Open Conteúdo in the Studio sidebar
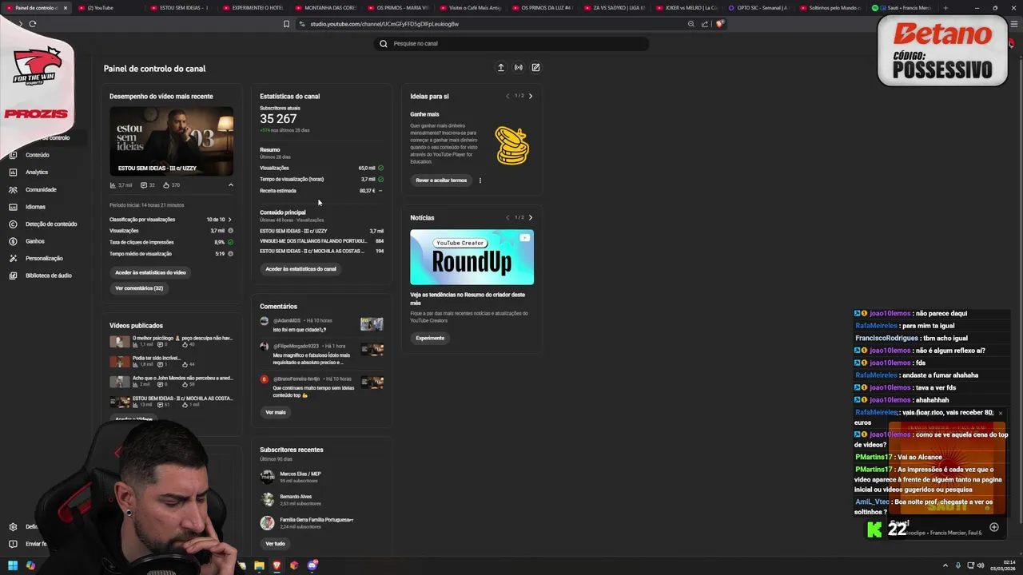The width and height of the screenshot is (1023, 575). (37, 155)
